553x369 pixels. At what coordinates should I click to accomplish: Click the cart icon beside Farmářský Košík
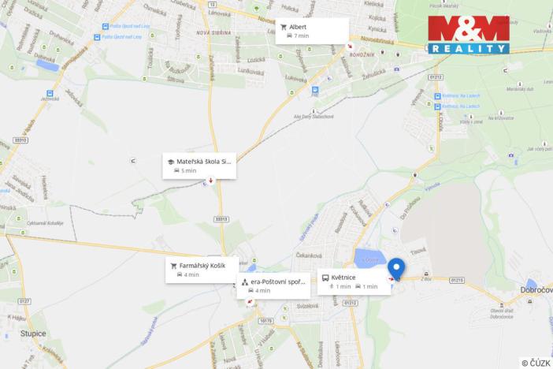(x=173, y=266)
